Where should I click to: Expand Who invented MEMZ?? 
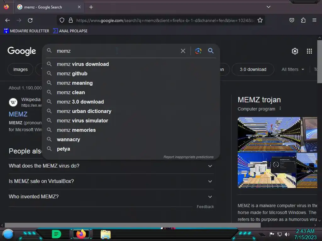111,196
